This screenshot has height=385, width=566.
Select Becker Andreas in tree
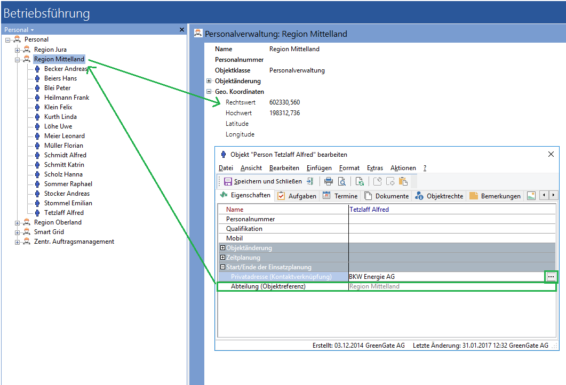tap(66, 69)
